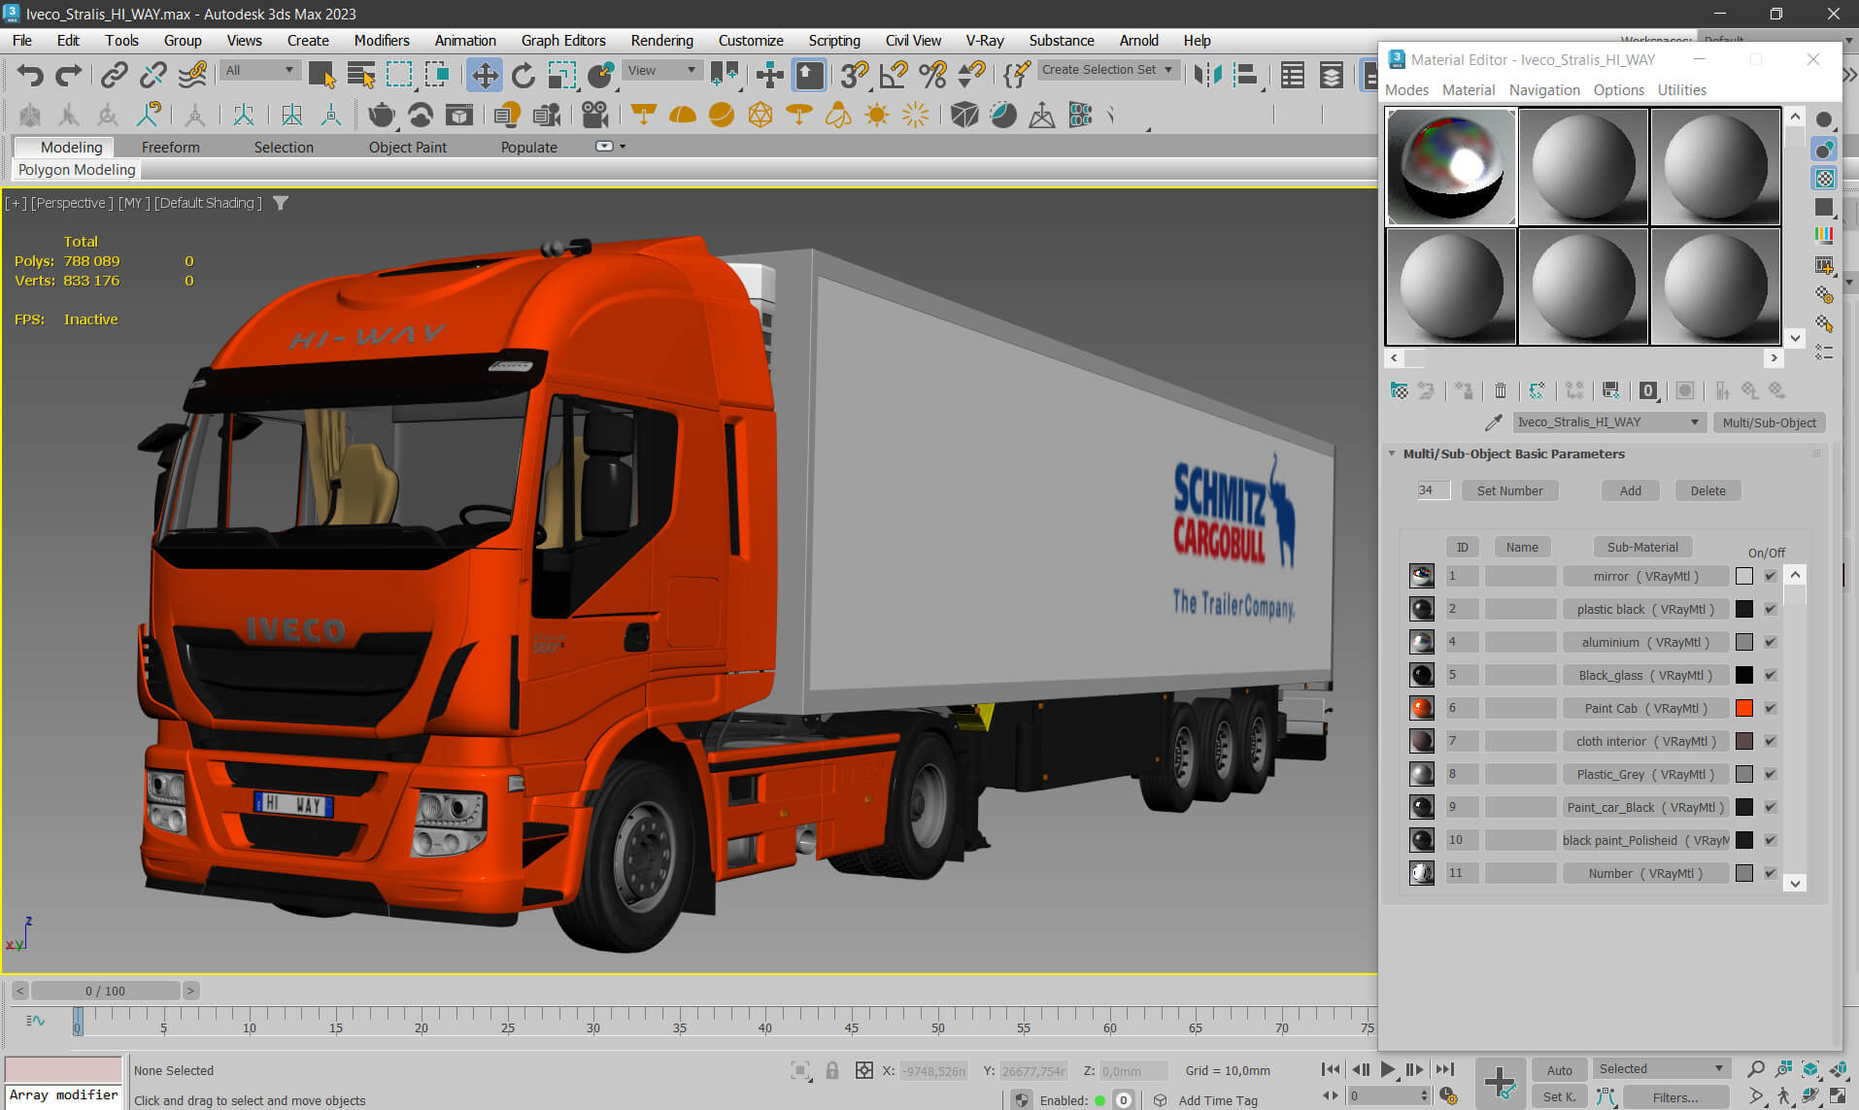Image resolution: width=1859 pixels, height=1110 pixels.
Task: Select the Select and Move tool
Action: tap(484, 75)
